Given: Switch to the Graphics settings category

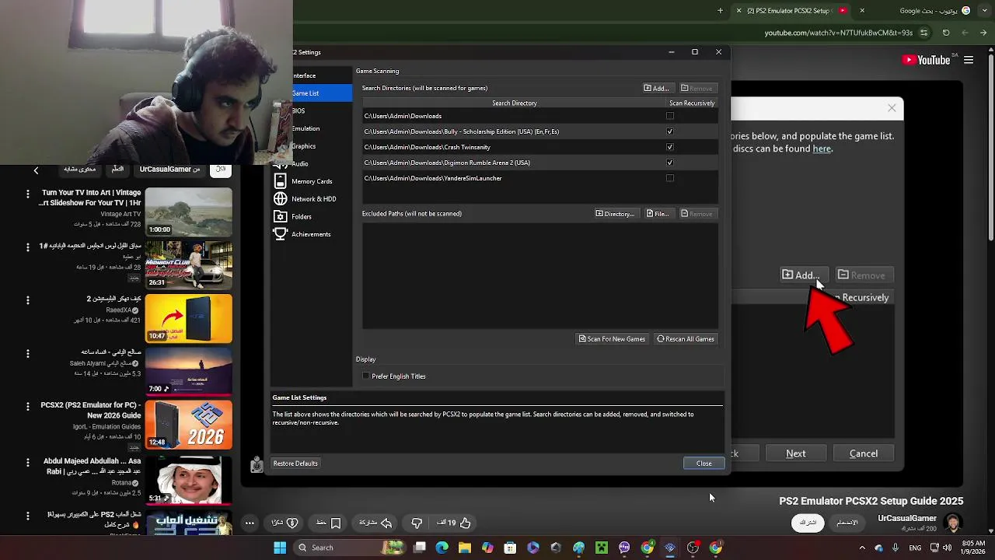Looking at the screenshot, I should (311, 146).
